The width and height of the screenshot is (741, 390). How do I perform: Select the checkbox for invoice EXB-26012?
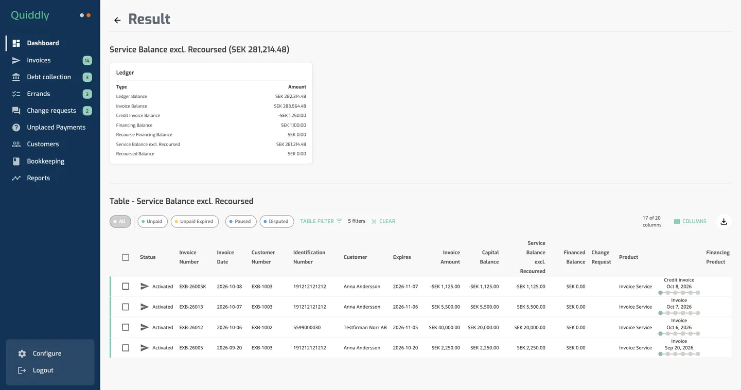point(126,327)
